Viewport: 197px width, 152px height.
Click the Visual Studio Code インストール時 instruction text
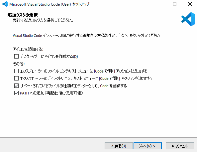[87, 36]
